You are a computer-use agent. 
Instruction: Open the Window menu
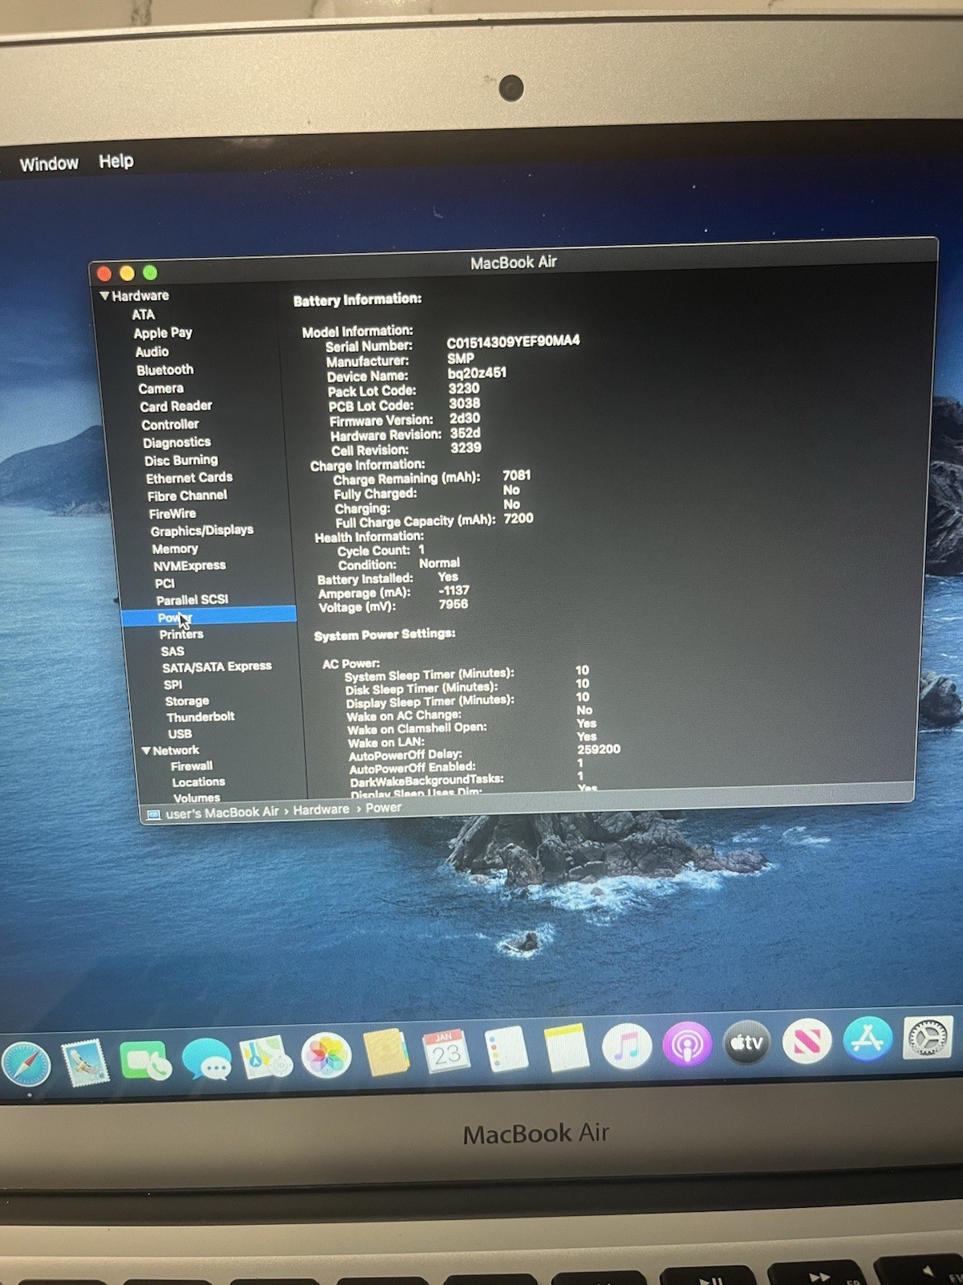tap(49, 164)
